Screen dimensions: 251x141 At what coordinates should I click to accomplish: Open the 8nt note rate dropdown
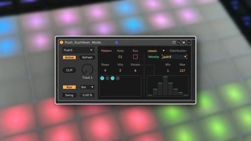coord(87,87)
